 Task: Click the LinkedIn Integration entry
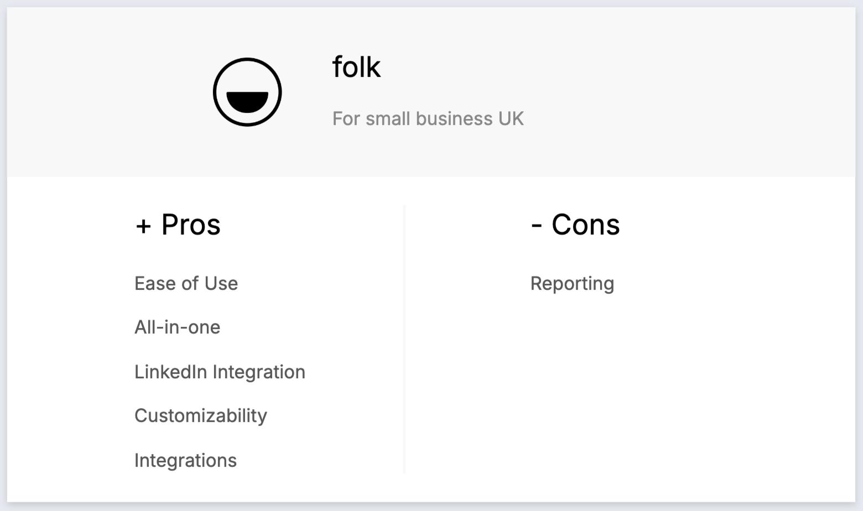(x=220, y=372)
